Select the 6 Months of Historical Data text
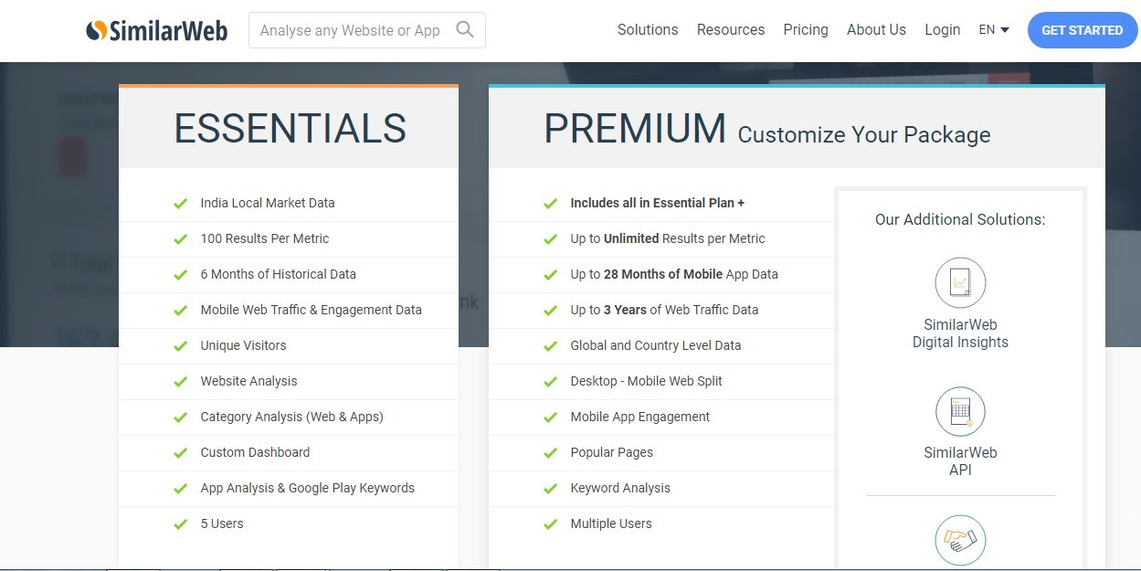 click(x=279, y=274)
